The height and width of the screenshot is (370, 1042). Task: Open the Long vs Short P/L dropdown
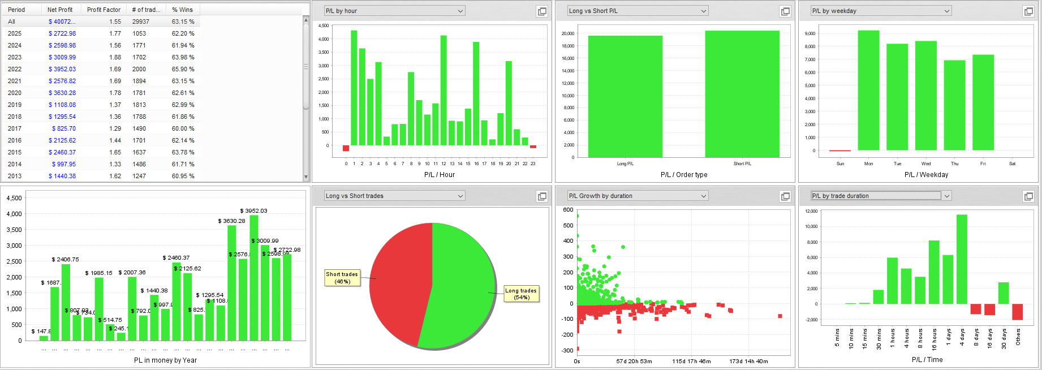pos(704,11)
